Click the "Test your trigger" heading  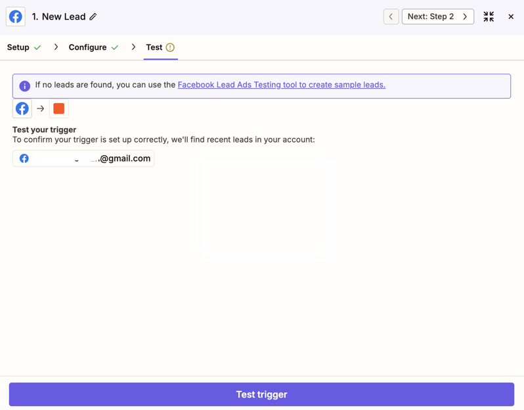coord(45,129)
